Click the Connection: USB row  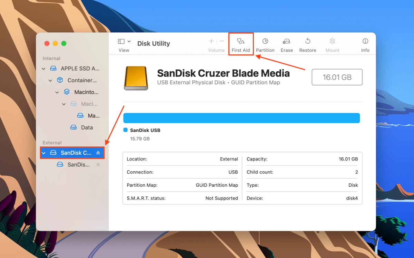[182, 172]
